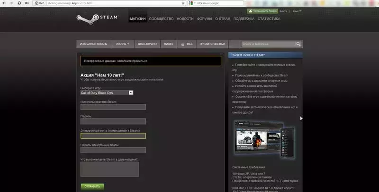Click the green 'ОТПРАВИТЬ' submit button

[92, 186]
